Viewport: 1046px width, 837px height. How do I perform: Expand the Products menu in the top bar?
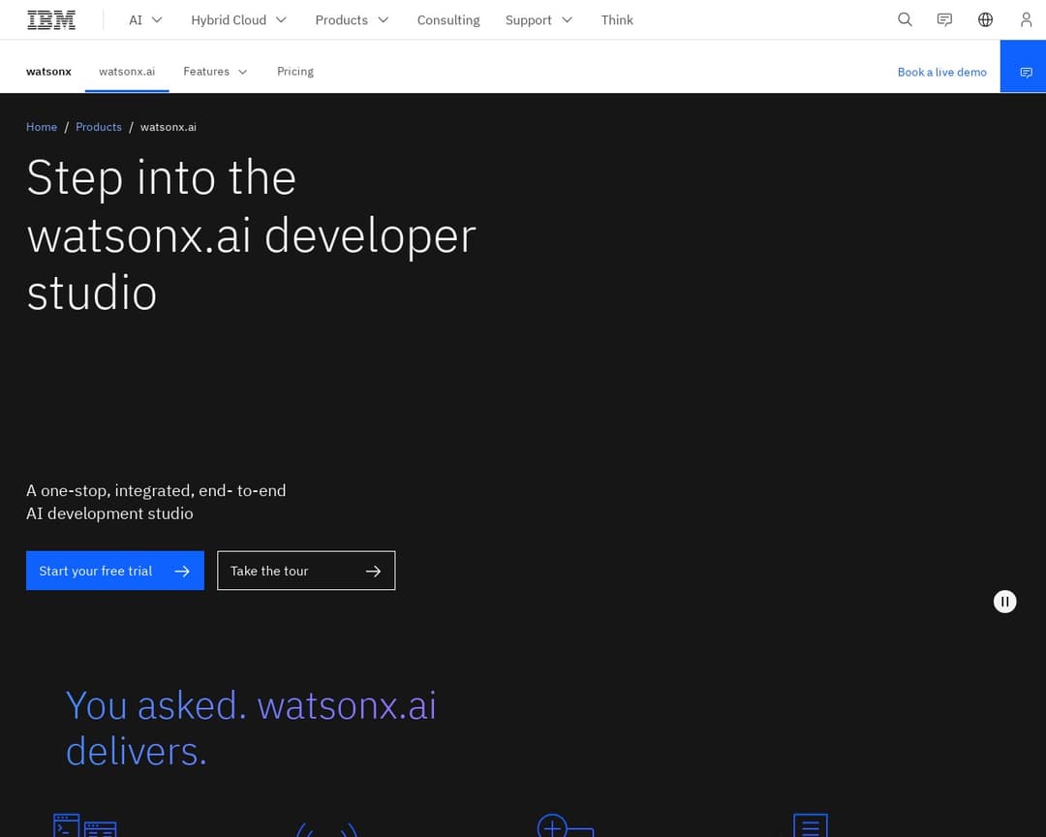click(352, 20)
